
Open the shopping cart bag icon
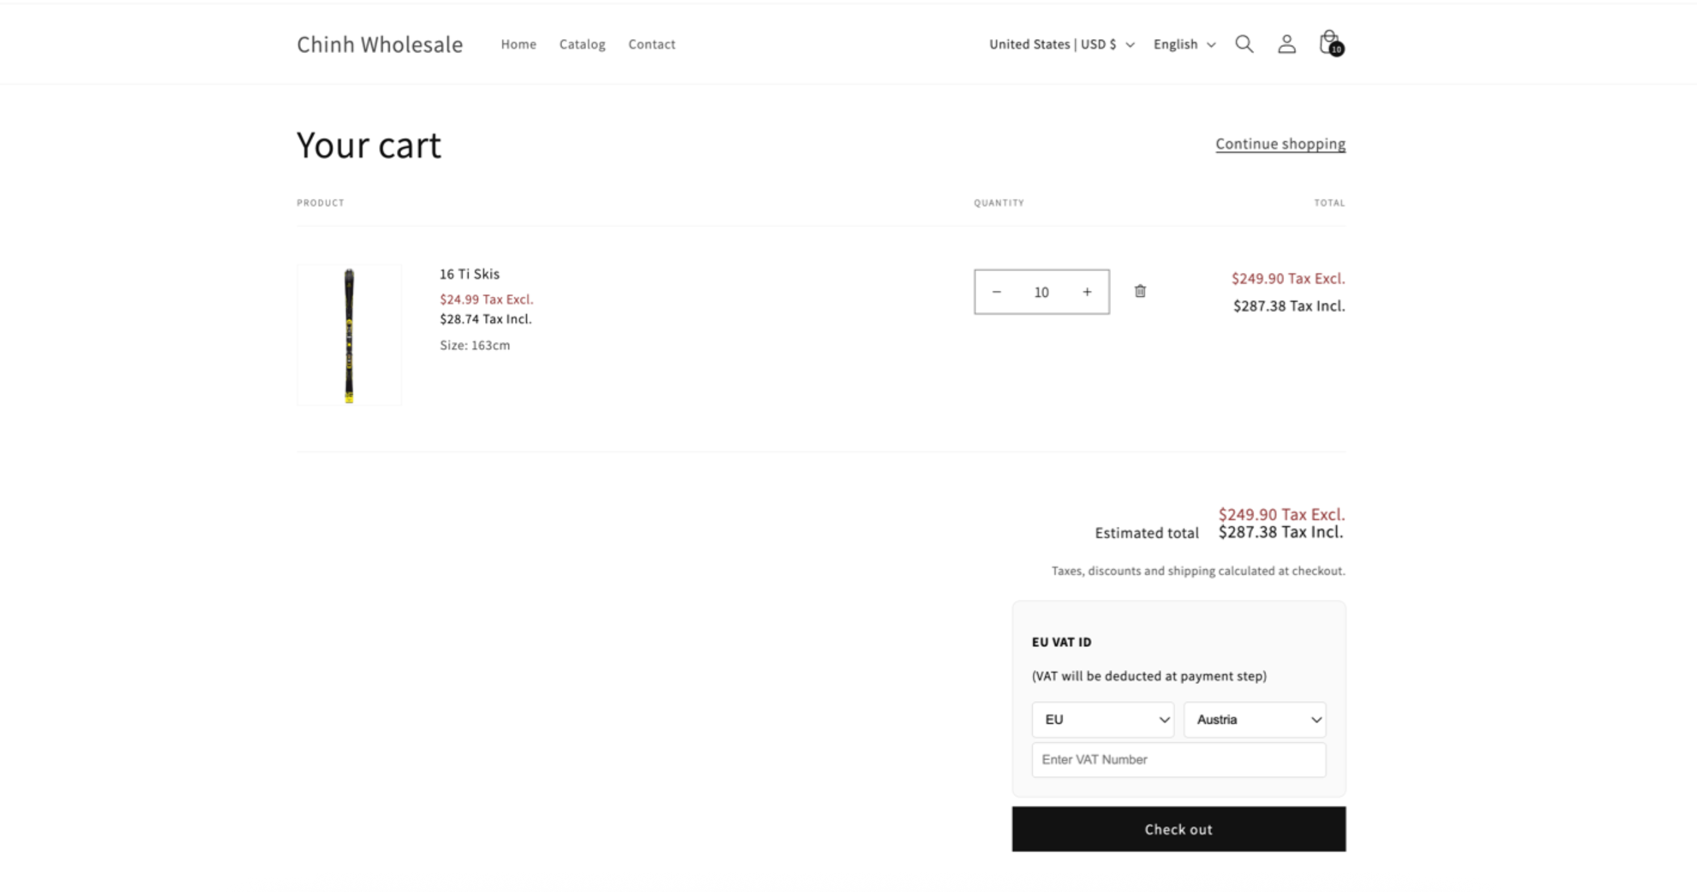click(x=1329, y=43)
